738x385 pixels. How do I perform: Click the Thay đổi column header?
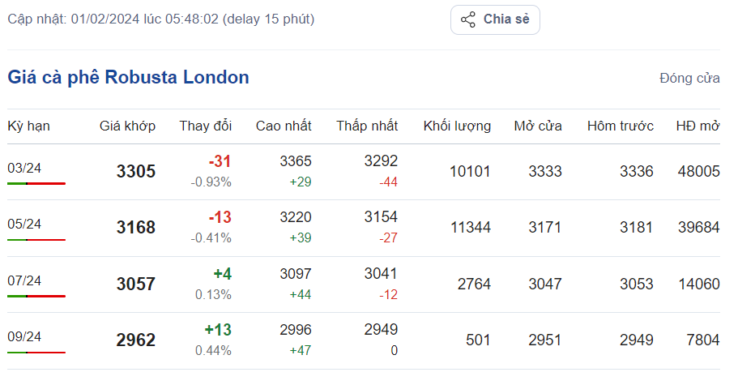(205, 126)
